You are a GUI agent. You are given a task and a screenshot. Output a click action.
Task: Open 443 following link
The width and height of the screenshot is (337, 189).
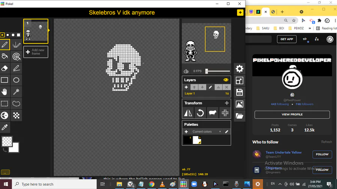point(280,104)
